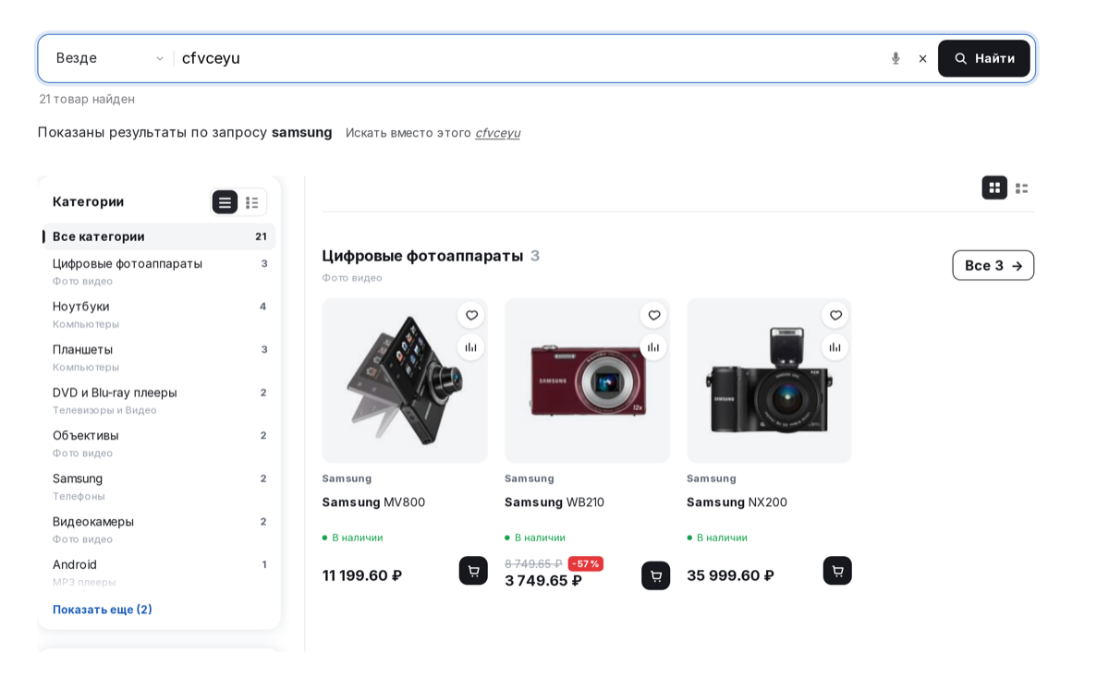
Task: Open the Samsung NX200 product image
Action: click(x=769, y=381)
